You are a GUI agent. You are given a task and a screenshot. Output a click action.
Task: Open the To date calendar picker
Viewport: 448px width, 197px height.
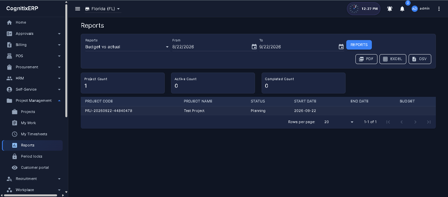click(x=341, y=47)
